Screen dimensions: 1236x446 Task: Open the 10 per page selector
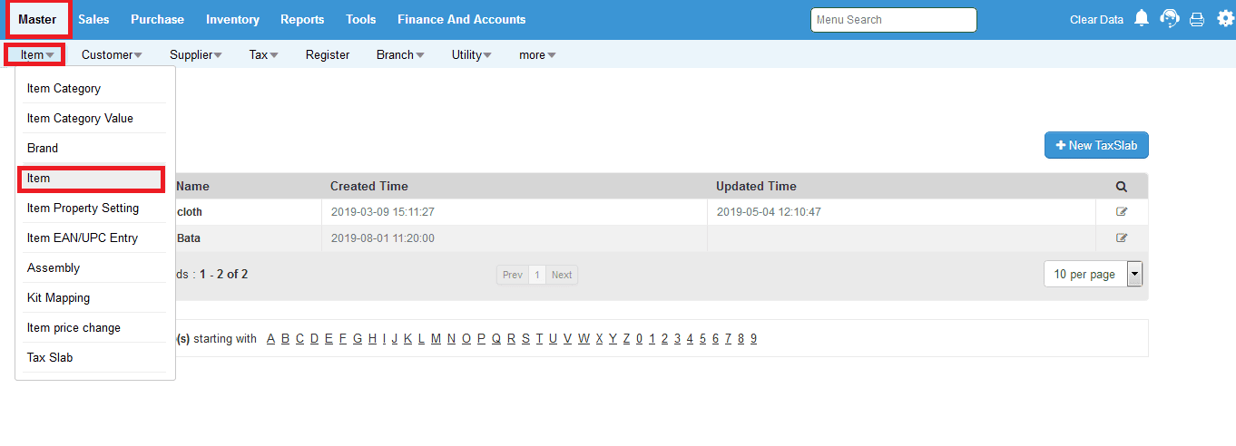pos(1093,275)
